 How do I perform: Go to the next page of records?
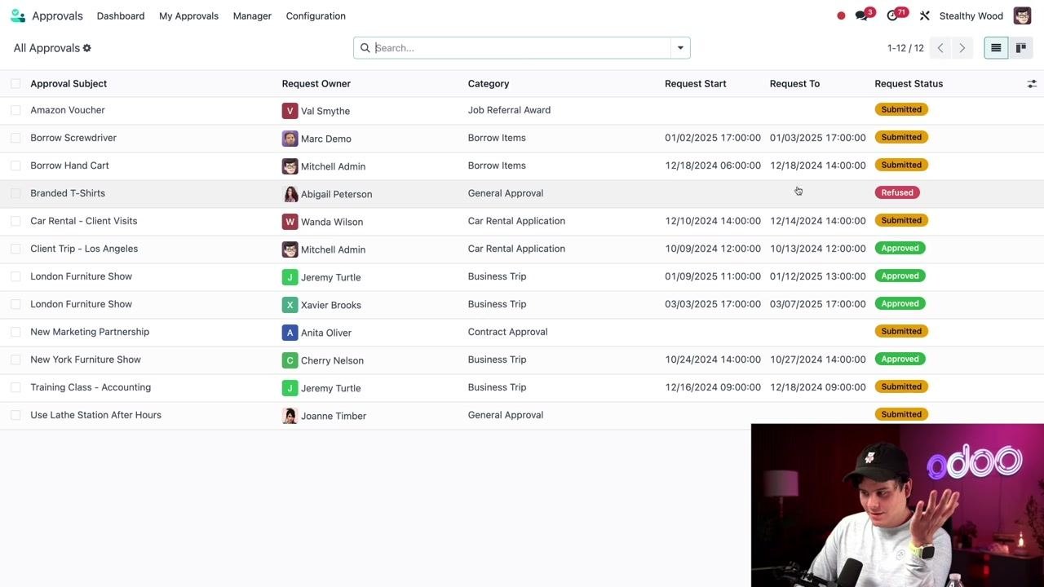962,48
